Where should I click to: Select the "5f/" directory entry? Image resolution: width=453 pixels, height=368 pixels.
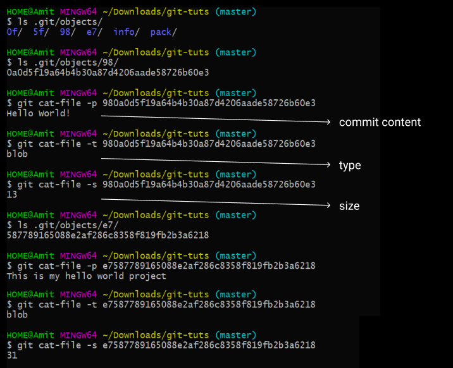click(40, 32)
